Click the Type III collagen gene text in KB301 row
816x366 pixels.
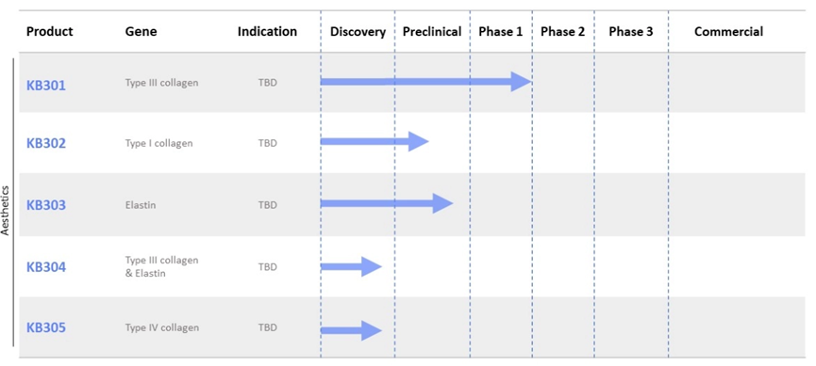tap(162, 83)
